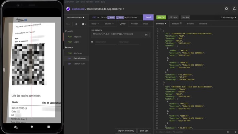This screenshot has height=134, width=238.
Task: Tap the Android home circle button
Action: [x=32, y=127]
